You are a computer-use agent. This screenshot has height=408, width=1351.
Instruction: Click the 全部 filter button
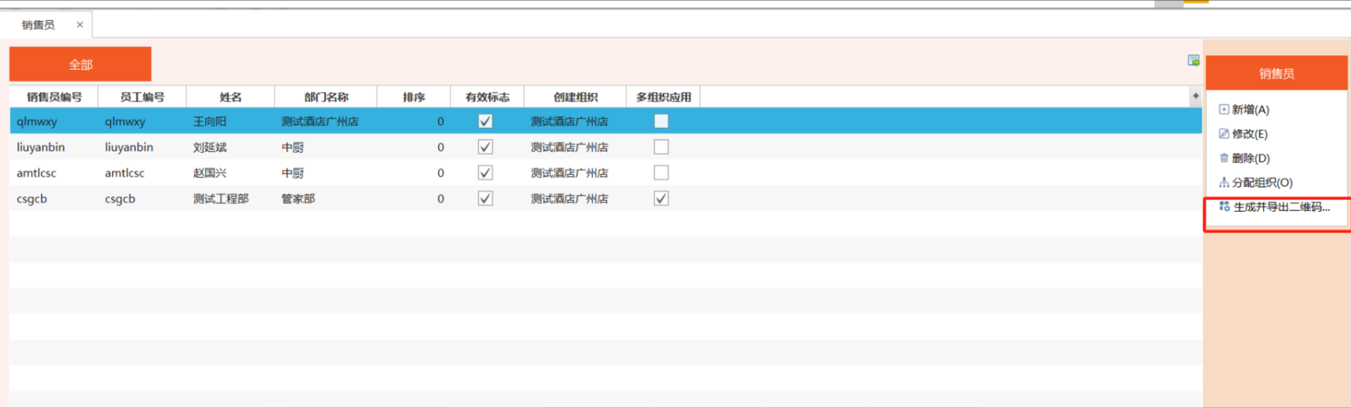pos(80,64)
